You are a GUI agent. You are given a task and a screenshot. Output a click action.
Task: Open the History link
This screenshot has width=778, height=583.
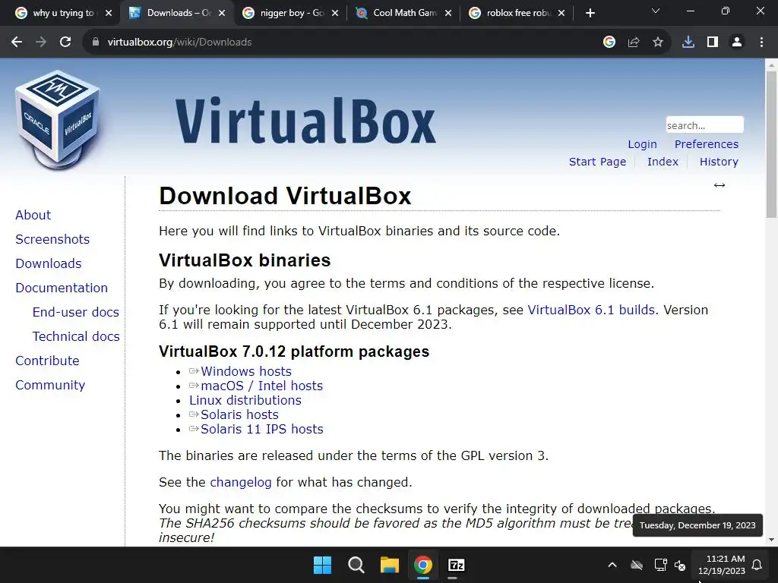(719, 162)
